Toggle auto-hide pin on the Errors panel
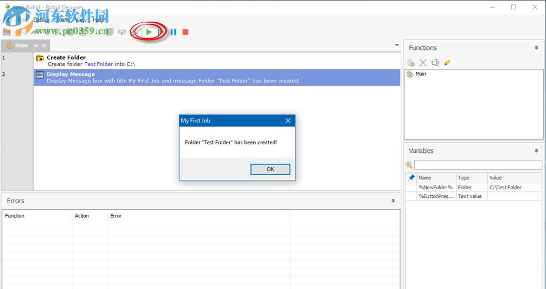The height and width of the screenshot is (289, 546). pyautogui.click(x=393, y=201)
